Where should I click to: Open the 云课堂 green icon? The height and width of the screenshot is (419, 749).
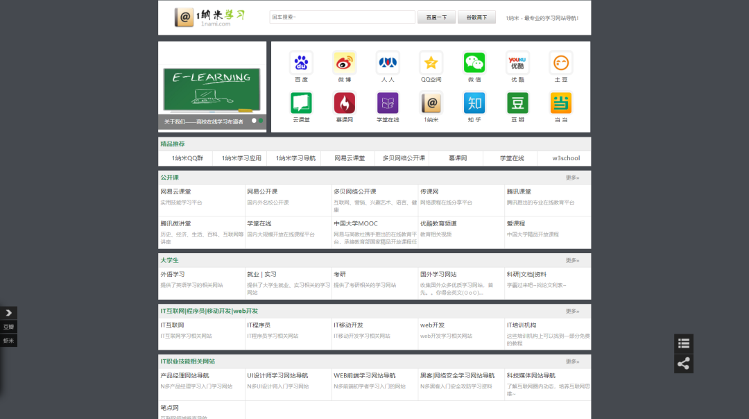pos(301,103)
